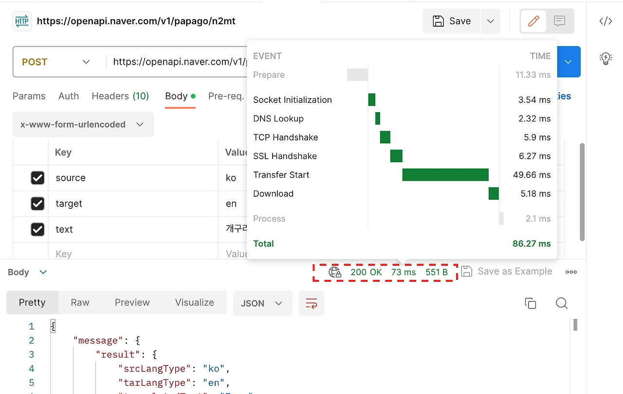The image size is (623, 394).
Task: Click the 73 ms response time
Action: [x=403, y=272]
